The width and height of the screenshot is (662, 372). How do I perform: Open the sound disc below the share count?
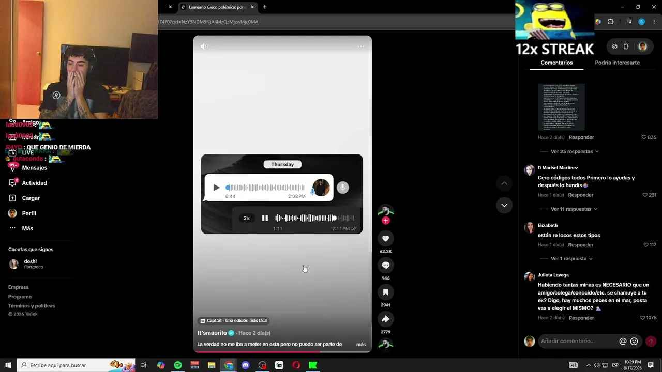[385, 344]
